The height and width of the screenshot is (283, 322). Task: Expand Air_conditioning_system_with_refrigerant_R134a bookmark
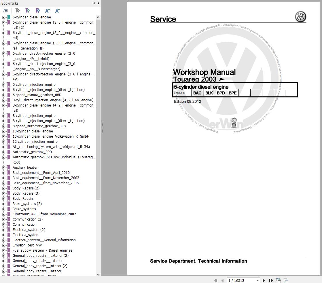click(x=3, y=147)
